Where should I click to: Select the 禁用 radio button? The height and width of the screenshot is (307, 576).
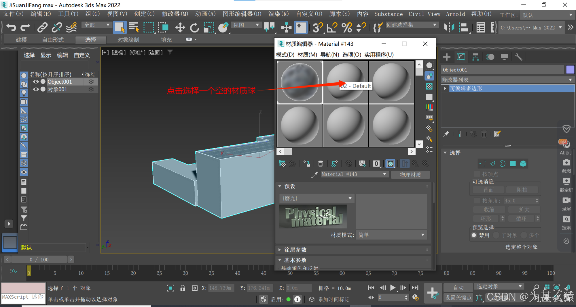point(474,235)
